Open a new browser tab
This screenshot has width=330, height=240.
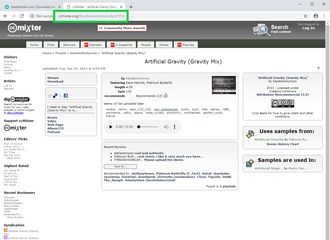click(x=131, y=7)
